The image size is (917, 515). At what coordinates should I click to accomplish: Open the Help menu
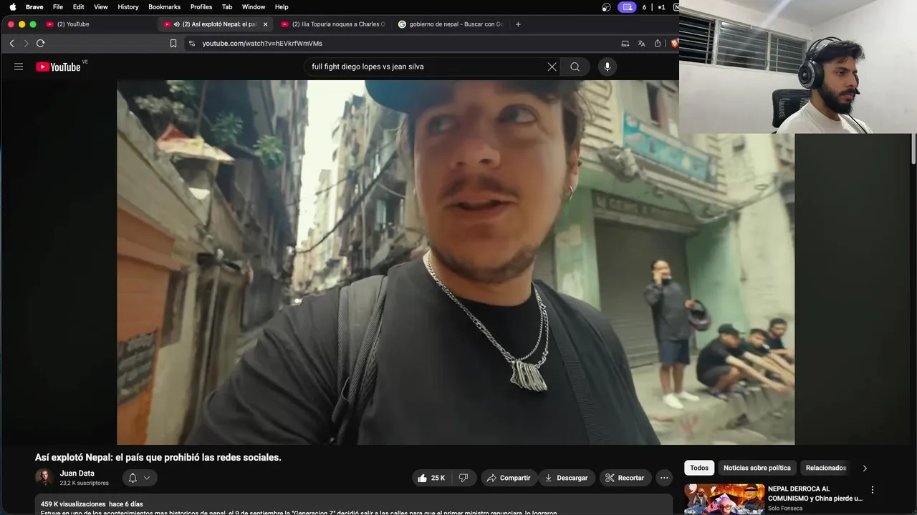282,7
